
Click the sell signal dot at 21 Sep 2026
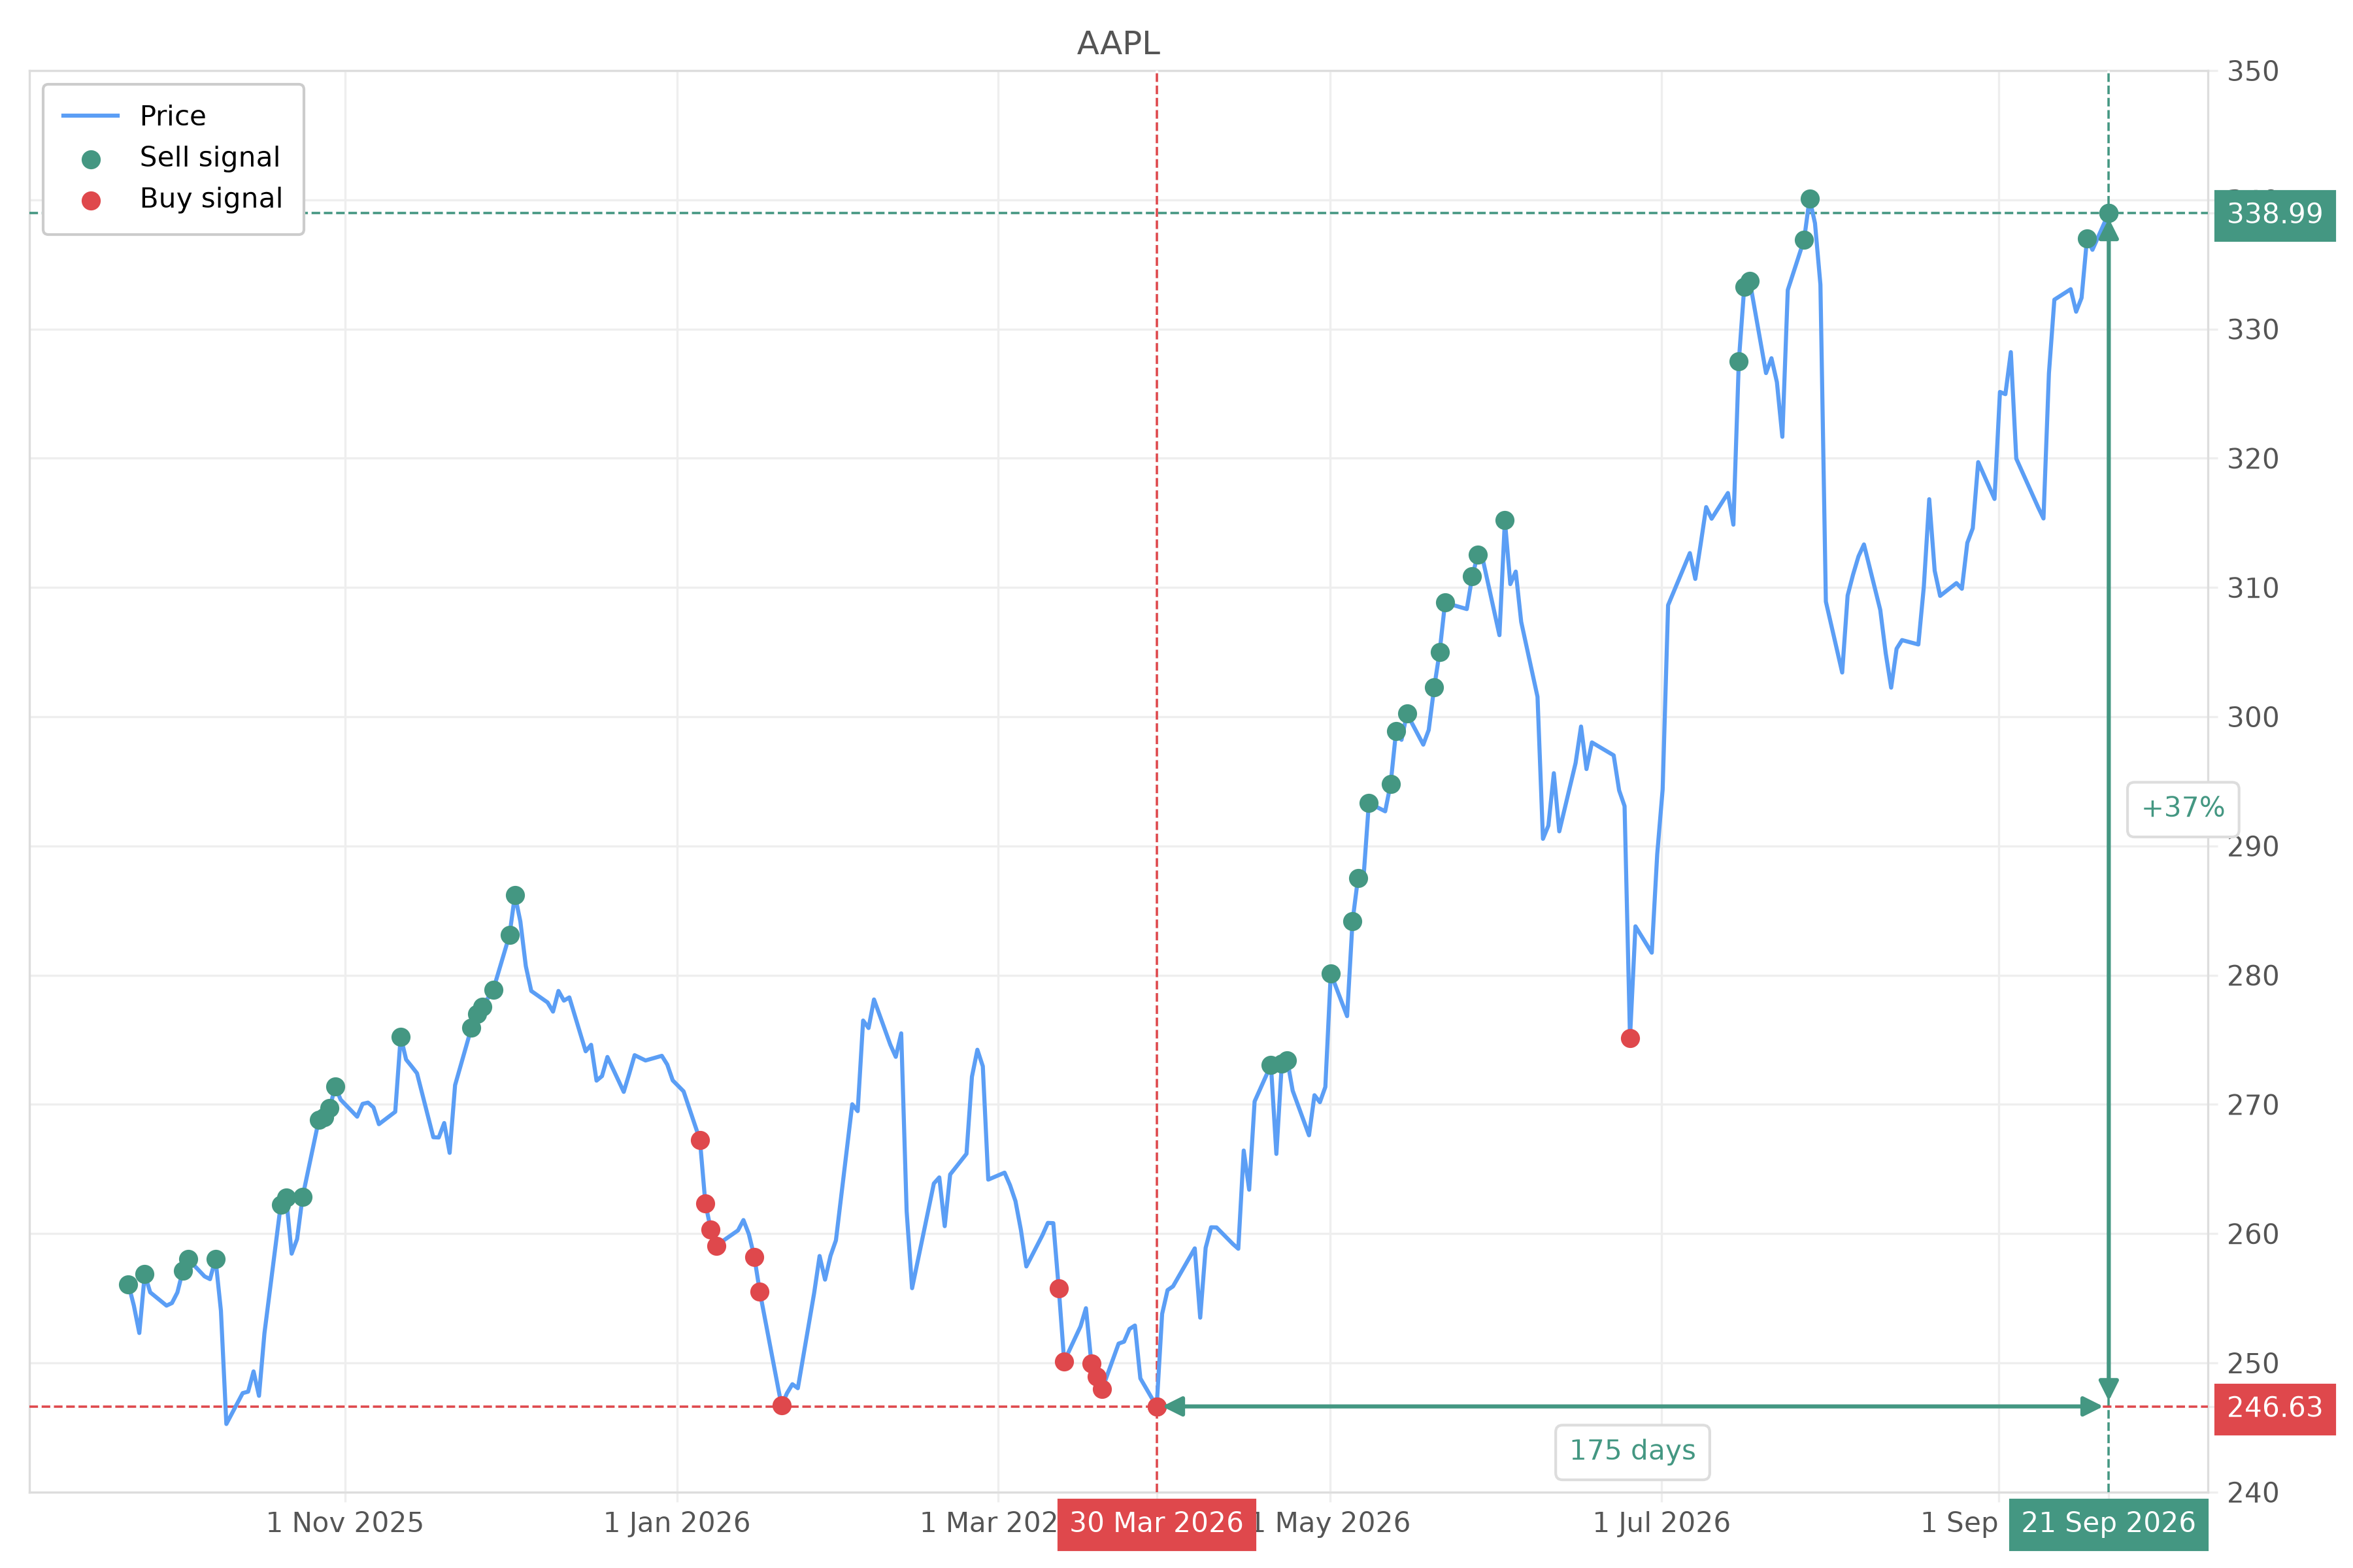click(x=2109, y=213)
